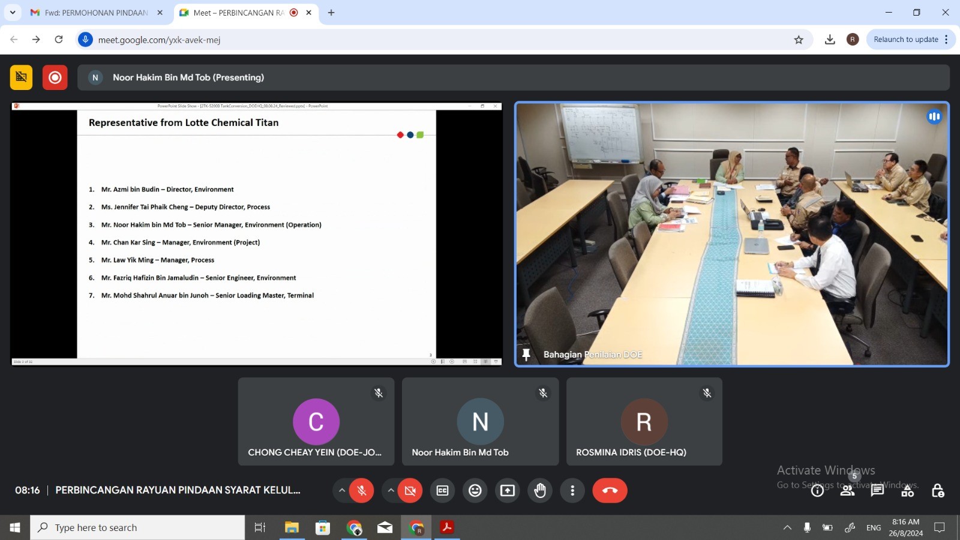Click the Present now button

(508, 491)
